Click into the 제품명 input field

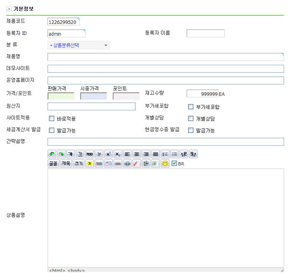166,57
